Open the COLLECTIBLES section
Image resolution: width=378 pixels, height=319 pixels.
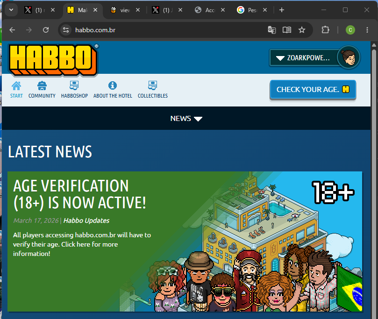tap(153, 90)
